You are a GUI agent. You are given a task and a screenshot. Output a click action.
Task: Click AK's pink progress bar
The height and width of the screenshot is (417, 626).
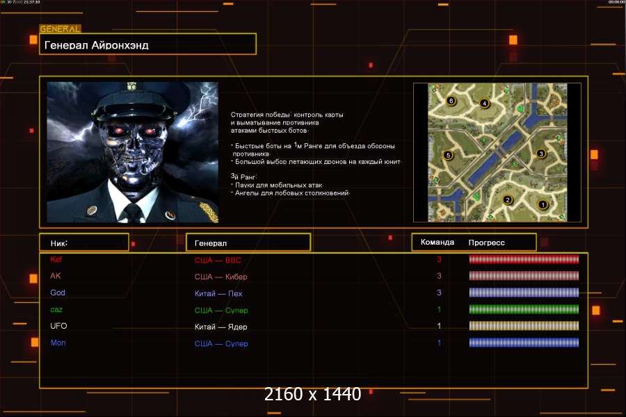pyautogui.click(x=524, y=276)
